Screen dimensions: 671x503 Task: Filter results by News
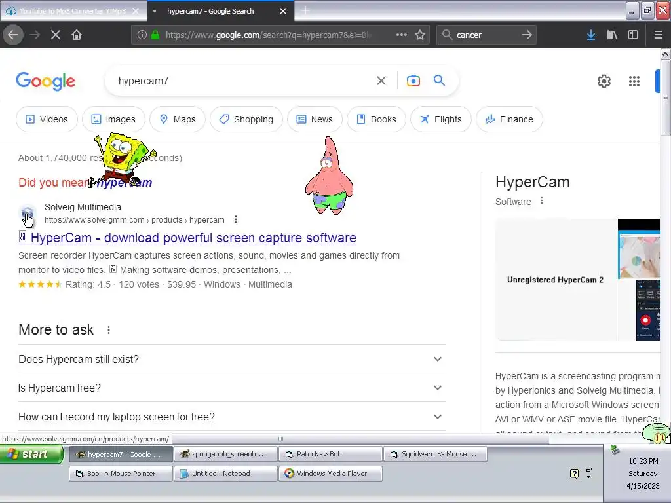coord(315,119)
